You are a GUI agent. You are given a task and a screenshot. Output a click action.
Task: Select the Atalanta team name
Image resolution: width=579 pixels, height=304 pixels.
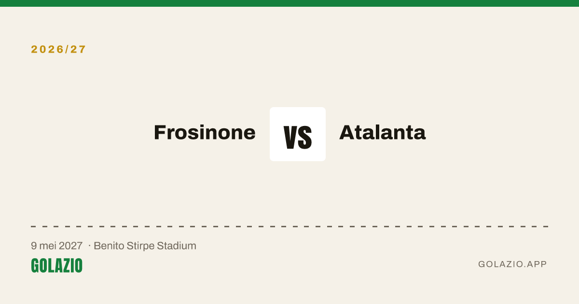pos(383,132)
